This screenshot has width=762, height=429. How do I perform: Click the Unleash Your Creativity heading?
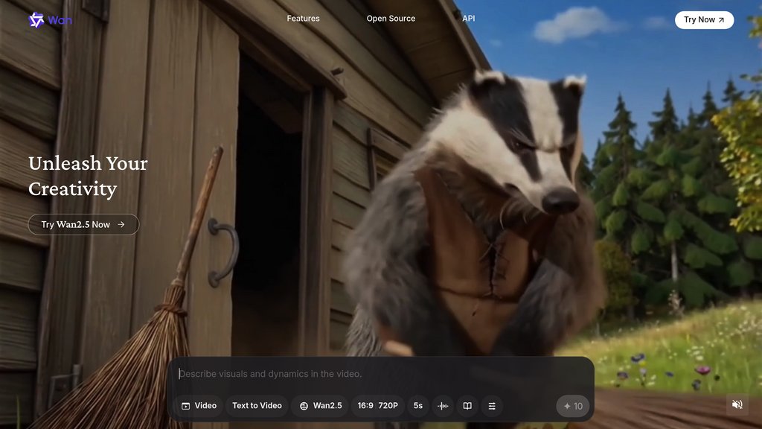click(x=88, y=176)
